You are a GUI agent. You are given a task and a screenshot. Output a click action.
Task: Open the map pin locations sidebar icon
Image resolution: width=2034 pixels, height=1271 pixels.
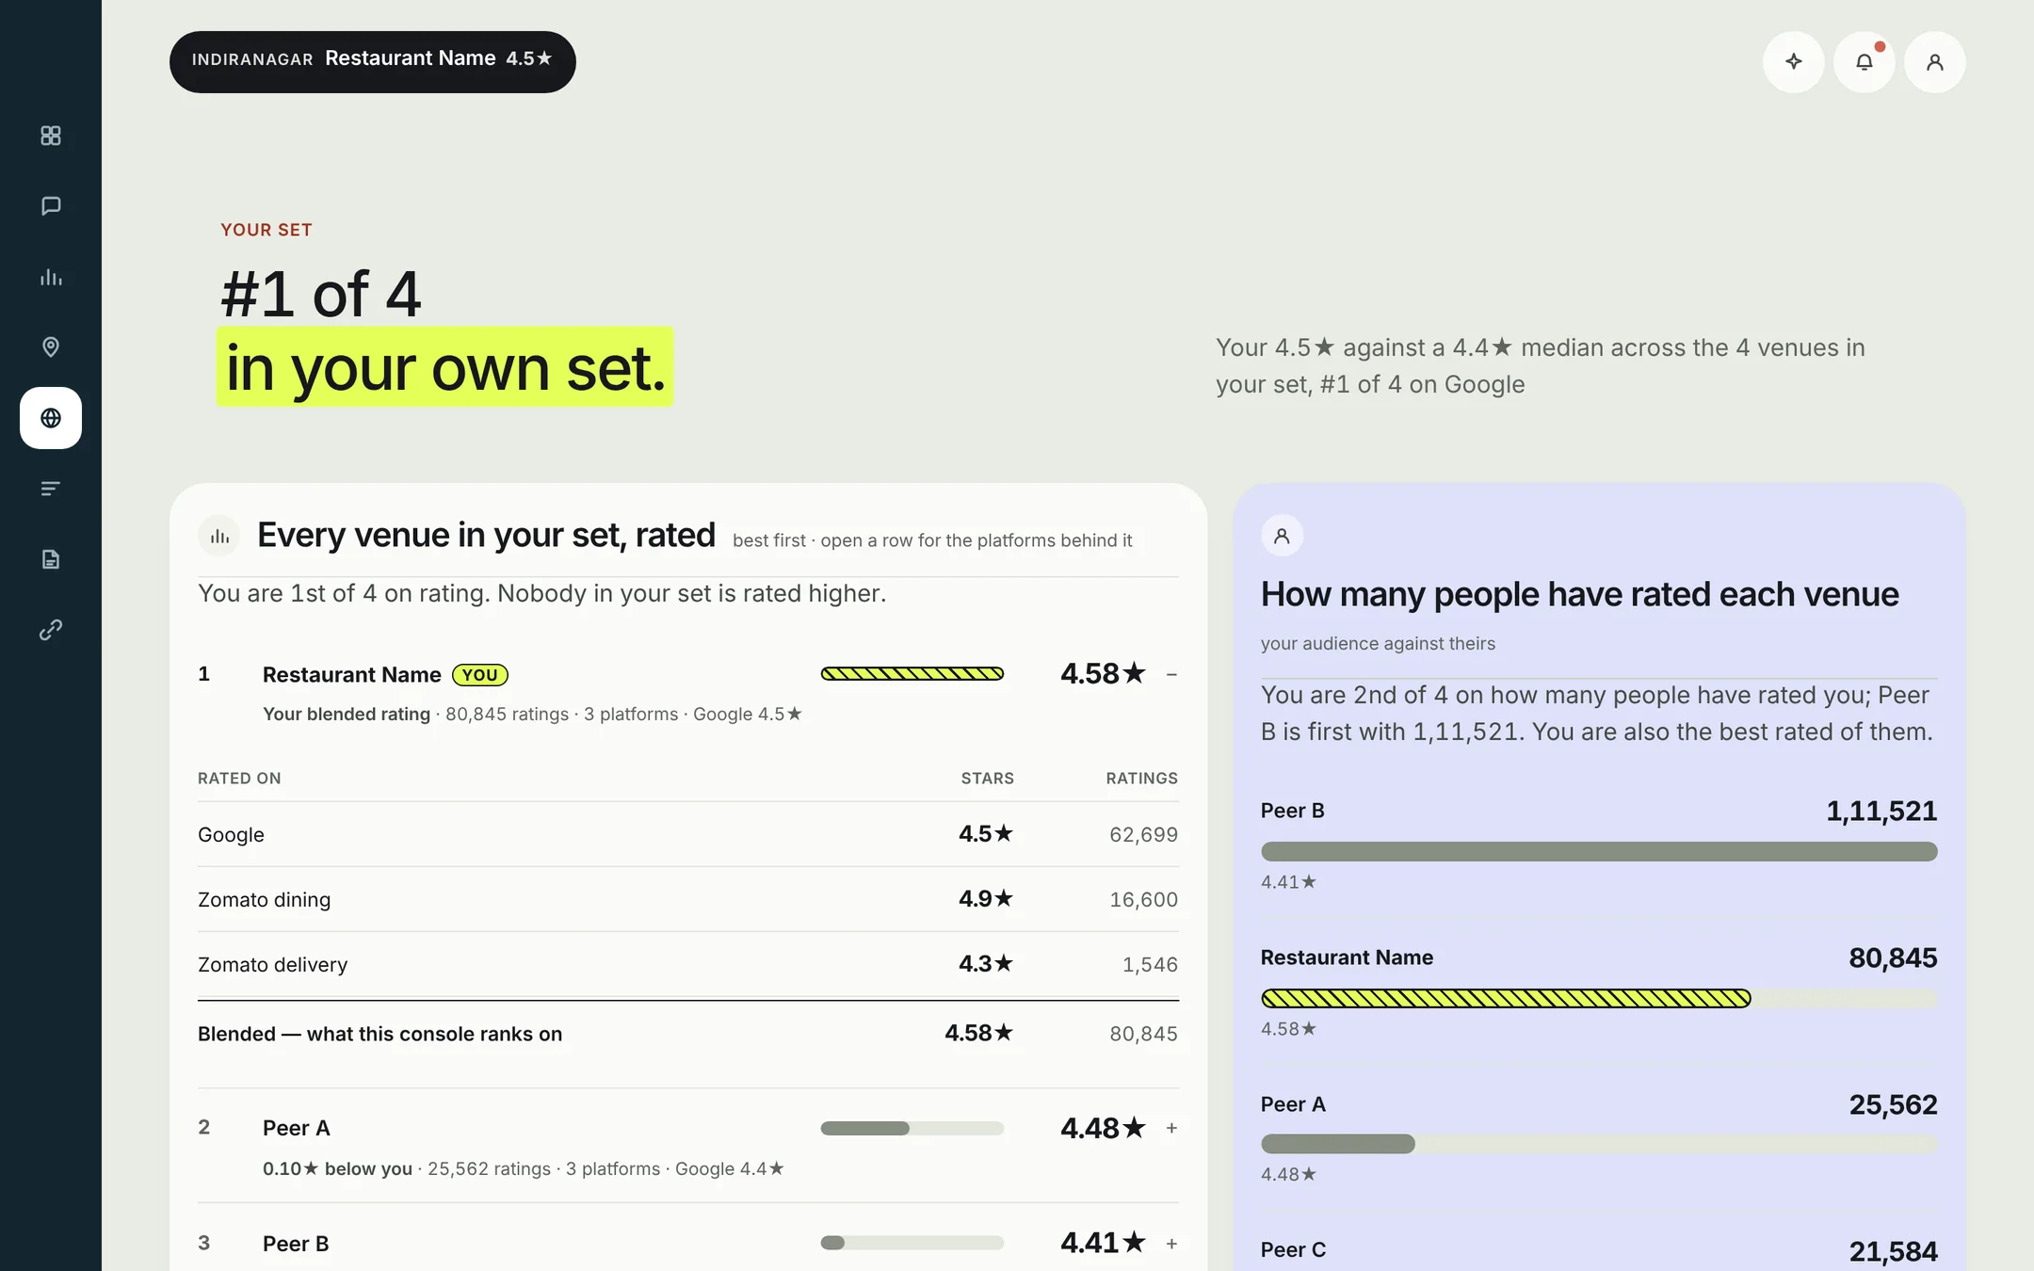51,347
